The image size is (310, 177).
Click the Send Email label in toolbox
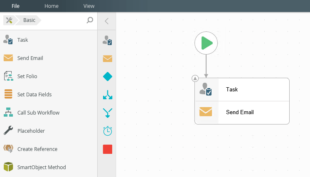point(30,58)
